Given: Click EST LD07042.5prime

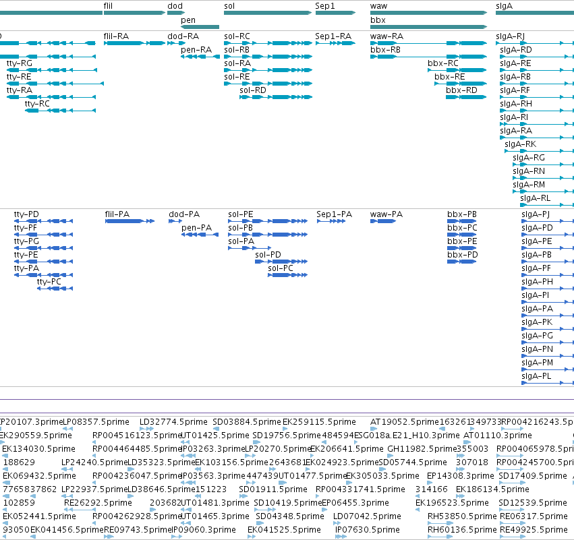Looking at the screenshot, I should tap(337, 523).
